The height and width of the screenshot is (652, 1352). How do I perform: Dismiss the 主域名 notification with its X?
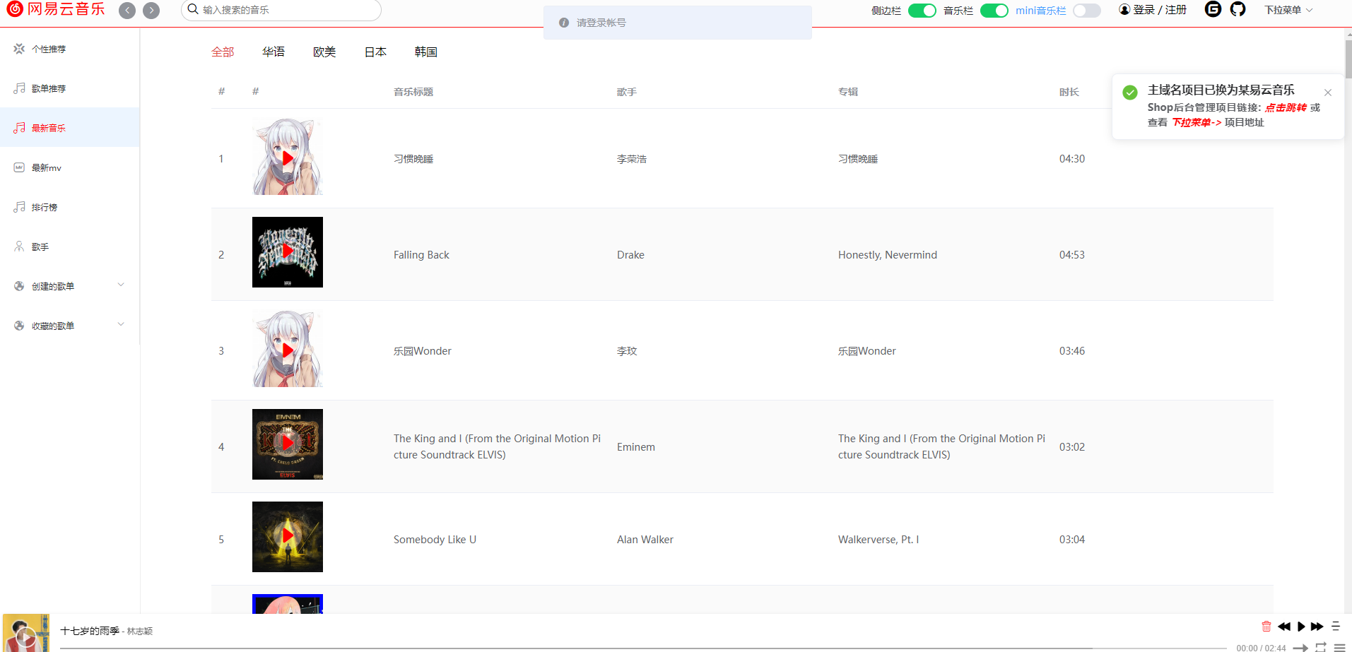[1328, 93]
